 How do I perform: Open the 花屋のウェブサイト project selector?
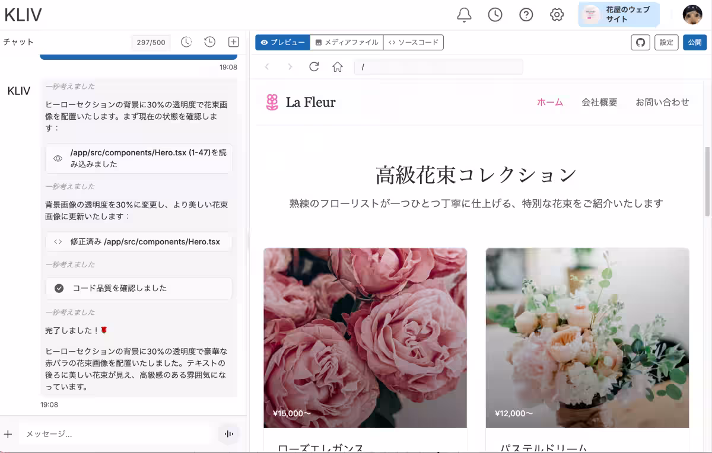pos(619,15)
